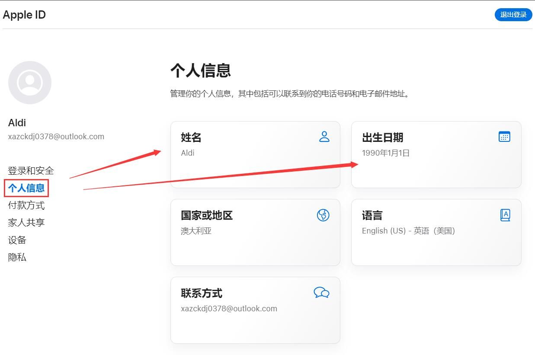Click the language icon on the 语言 card

pos(505,214)
